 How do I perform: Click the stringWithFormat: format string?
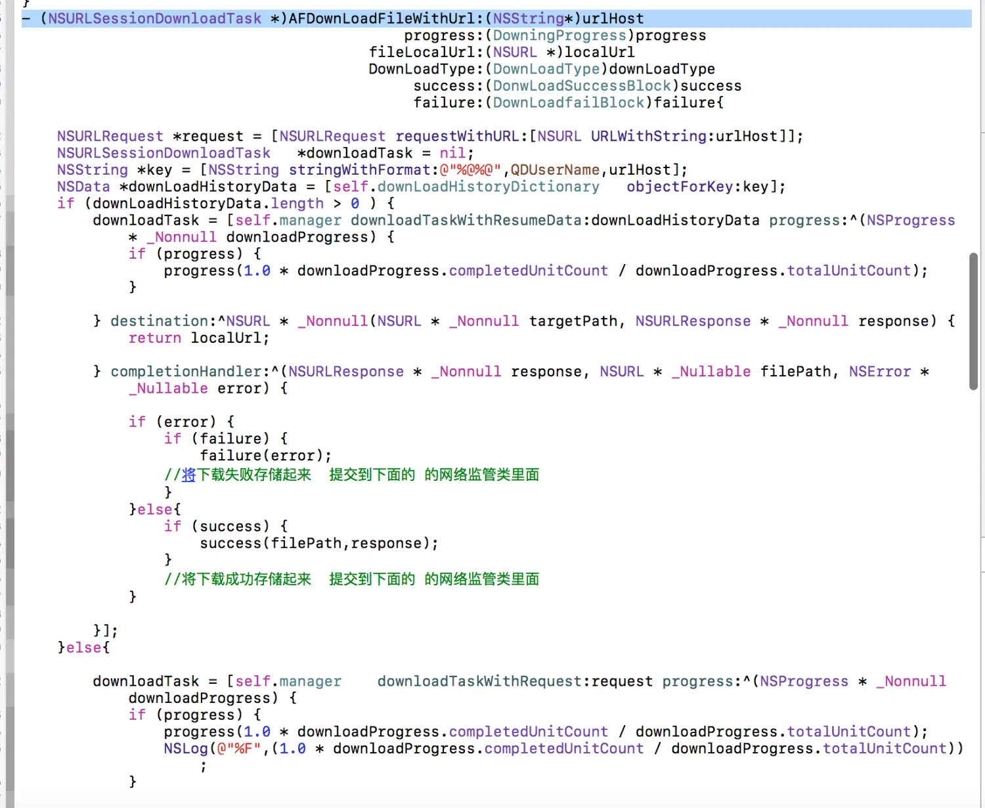(x=470, y=170)
